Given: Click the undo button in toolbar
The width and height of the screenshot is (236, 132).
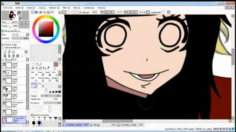Looking at the screenshot, I should [x=64, y=12].
